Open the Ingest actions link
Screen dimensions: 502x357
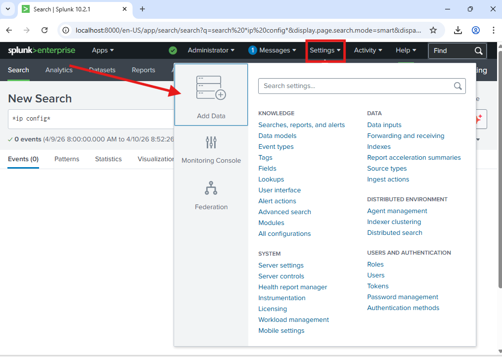click(x=388, y=179)
